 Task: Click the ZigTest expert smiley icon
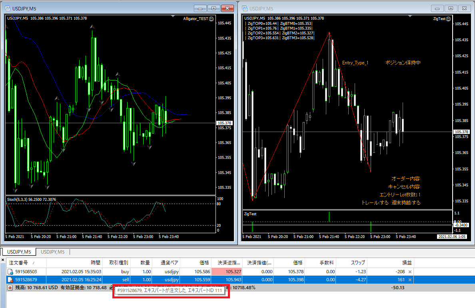click(448, 18)
